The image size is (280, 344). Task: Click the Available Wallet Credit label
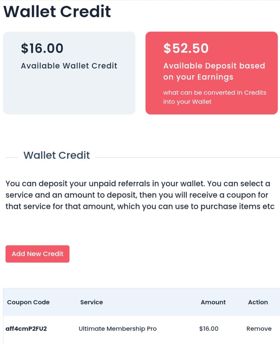(x=69, y=66)
